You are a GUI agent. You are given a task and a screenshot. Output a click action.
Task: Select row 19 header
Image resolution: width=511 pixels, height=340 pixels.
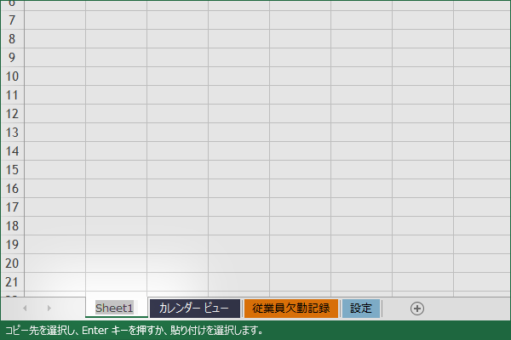click(x=12, y=245)
